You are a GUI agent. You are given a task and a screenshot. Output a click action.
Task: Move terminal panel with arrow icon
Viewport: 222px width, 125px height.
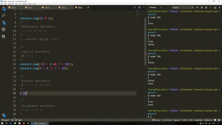[211, 8]
